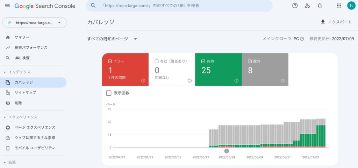Open 検索パフォーマンス in the sidebar
This screenshot has width=358, height=168.
31,48
